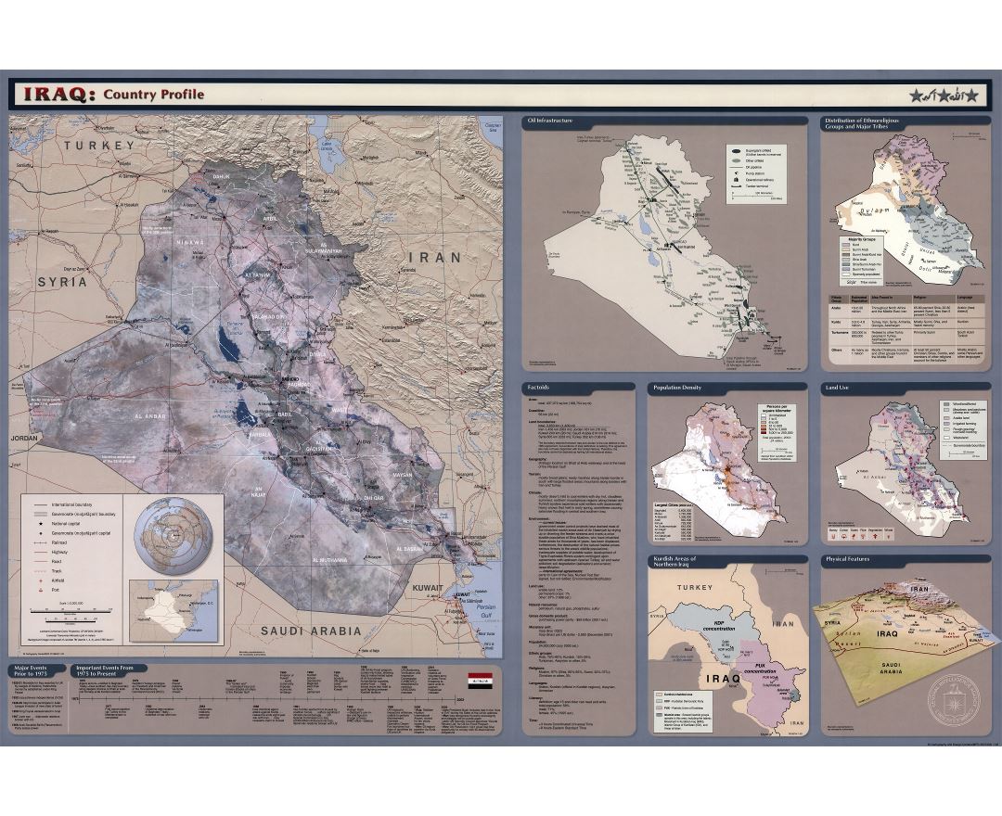Click the 'KUWAIT' label on the main map
Image resolution: width=1002 pixels, height=816 pixels.
pyautogui.click(x=428, y=588)
